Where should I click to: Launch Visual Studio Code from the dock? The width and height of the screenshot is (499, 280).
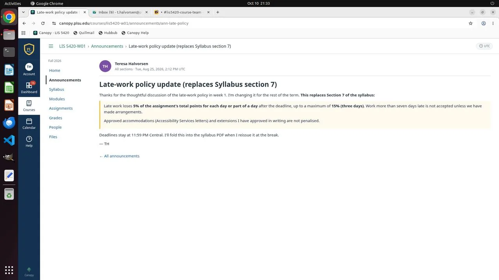[9, 140]
